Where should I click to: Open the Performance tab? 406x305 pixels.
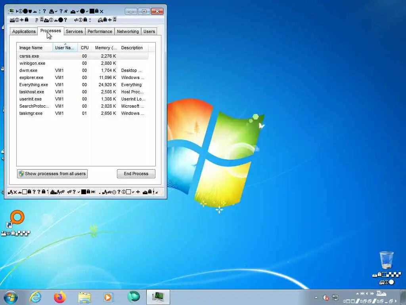[x=100, y=31]
